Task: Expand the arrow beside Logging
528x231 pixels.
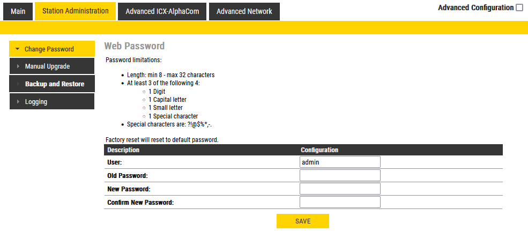Action: coord(18,102)
